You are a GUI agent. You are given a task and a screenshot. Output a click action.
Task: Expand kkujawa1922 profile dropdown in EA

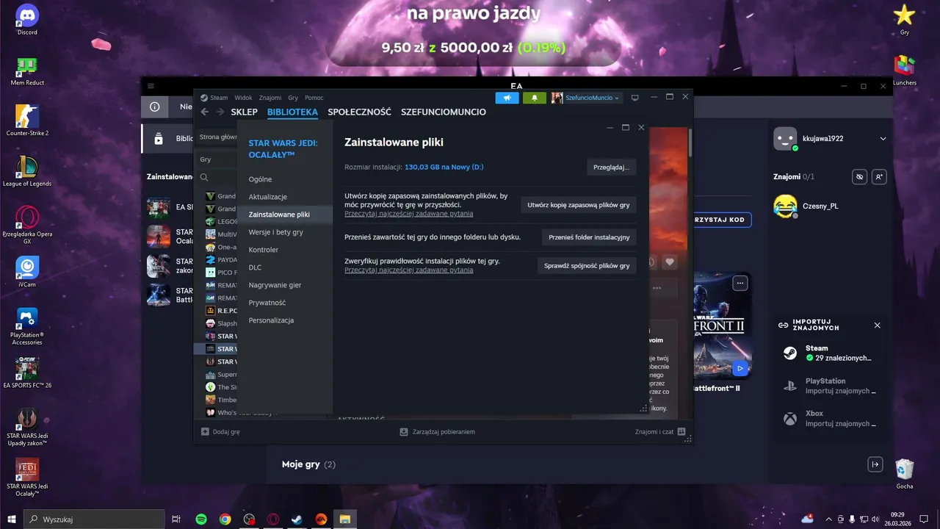pos(883,138)
